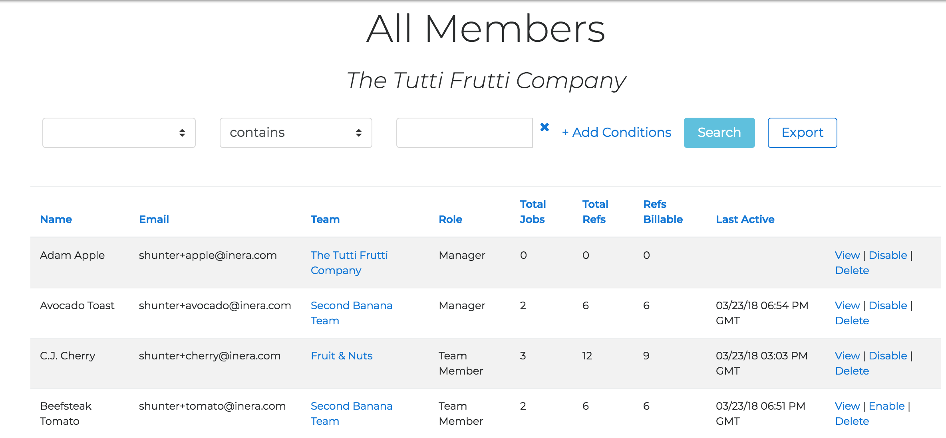
Task: Enable the Beefsteak Tomato account
Action: (x=886, y=406)
